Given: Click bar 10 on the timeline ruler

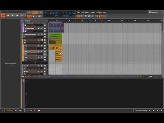Looking at the screenshot, I should (x=109, y=20).
